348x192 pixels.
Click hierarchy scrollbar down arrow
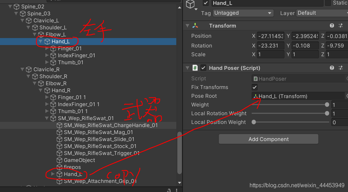(x=179, y=183)
